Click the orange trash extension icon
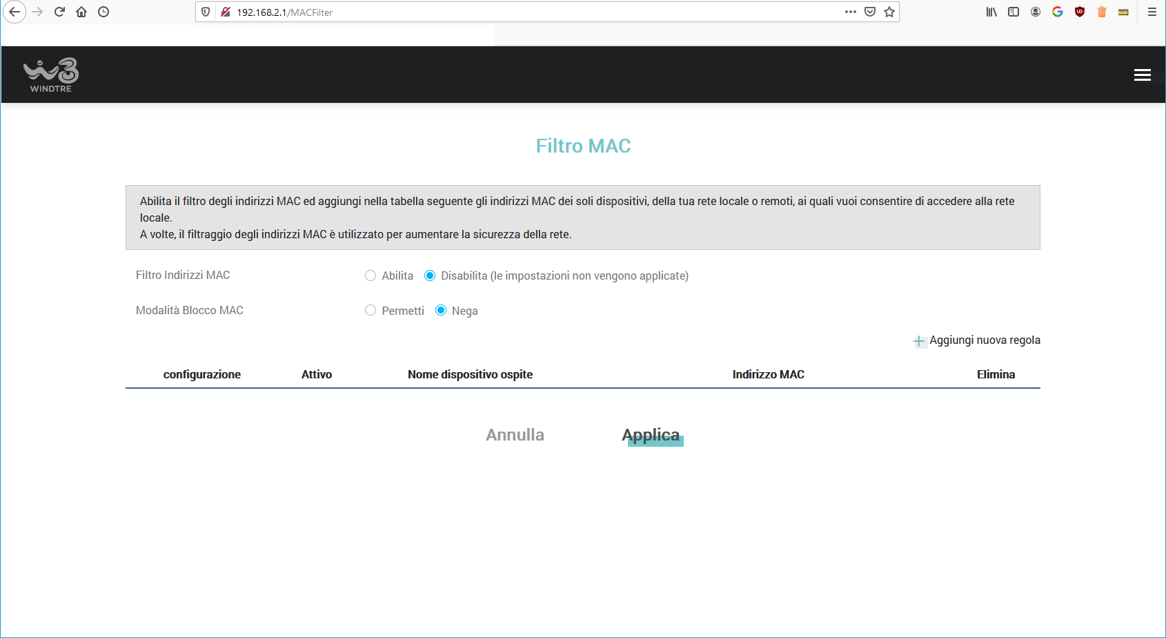1166x638 pixels. 1102,12
